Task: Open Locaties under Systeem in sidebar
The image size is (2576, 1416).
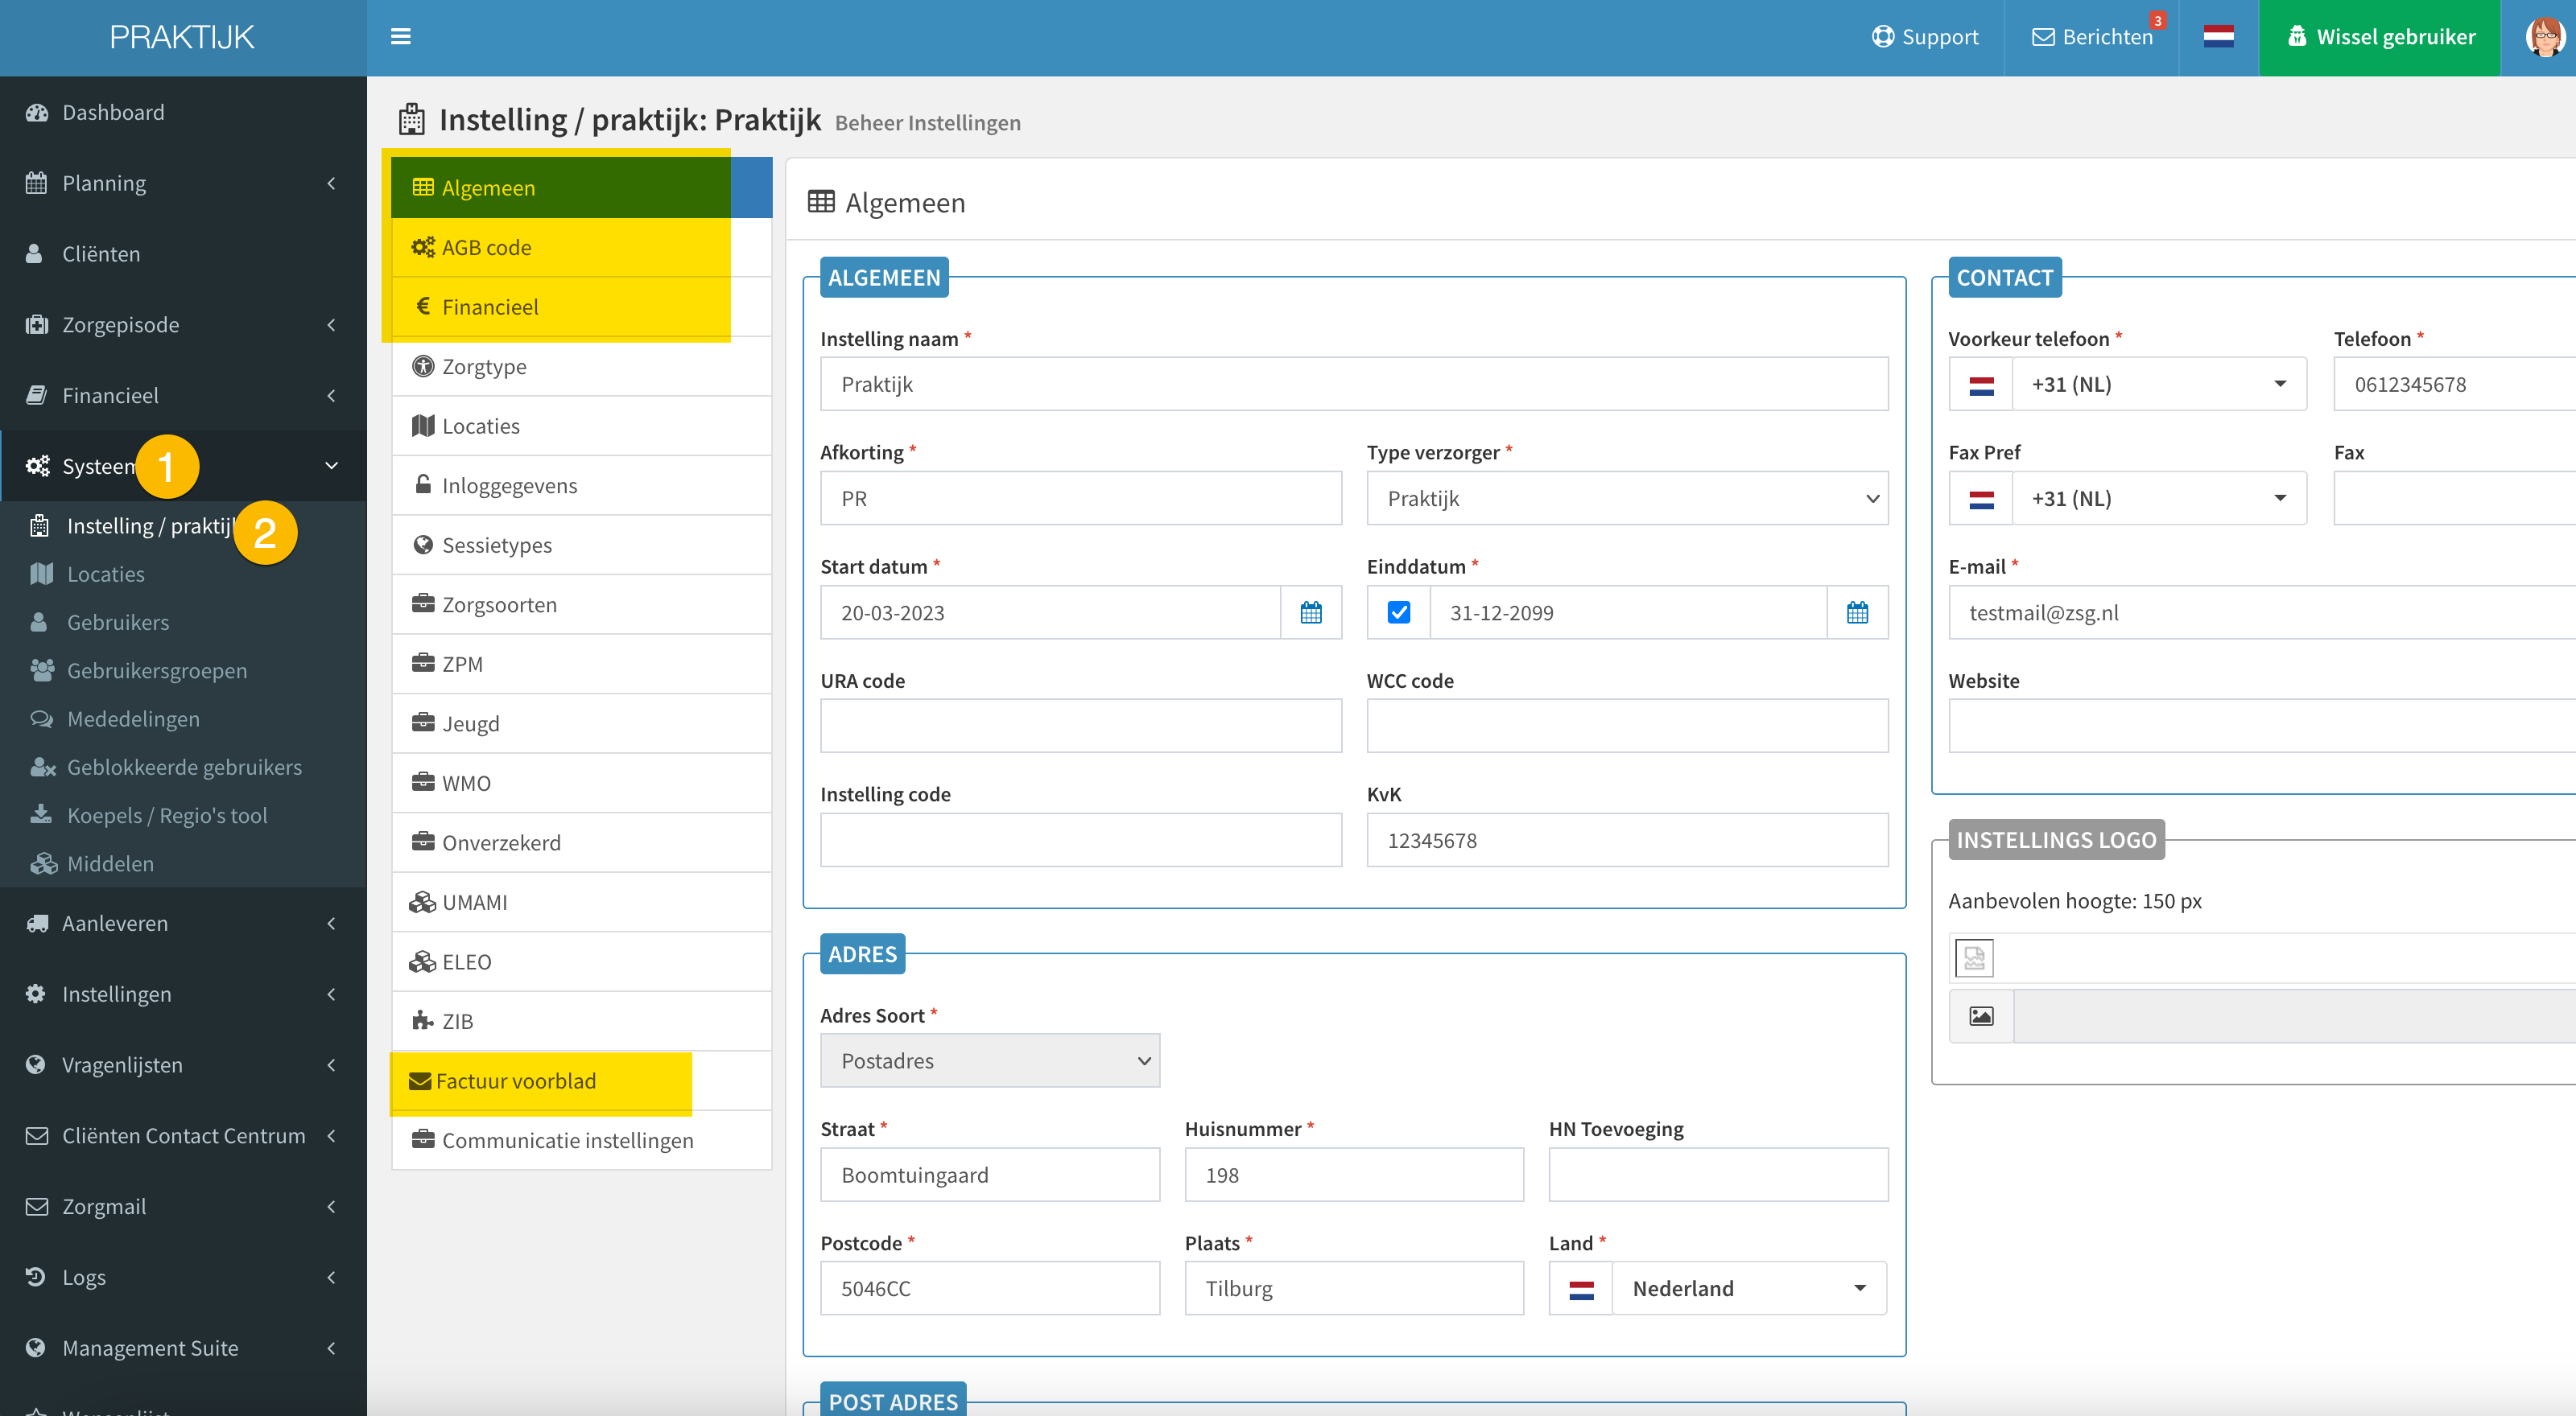Action: (105, 574)
